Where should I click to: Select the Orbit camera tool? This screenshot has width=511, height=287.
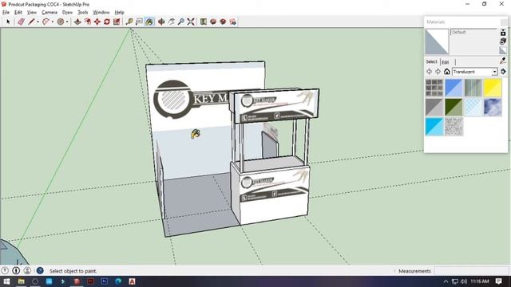point(161,22)
